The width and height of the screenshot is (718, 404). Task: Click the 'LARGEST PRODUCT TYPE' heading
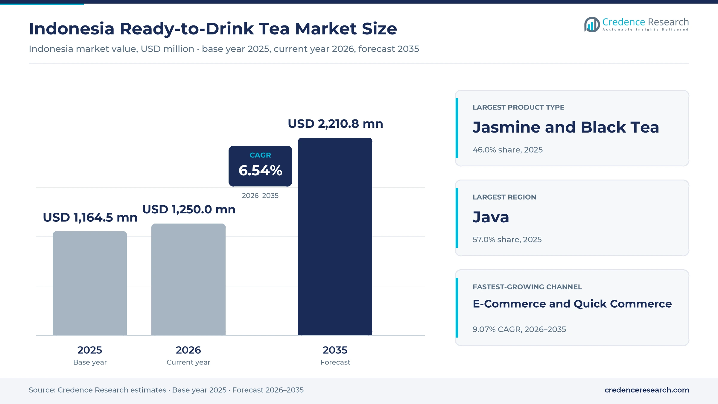point(518,107)
